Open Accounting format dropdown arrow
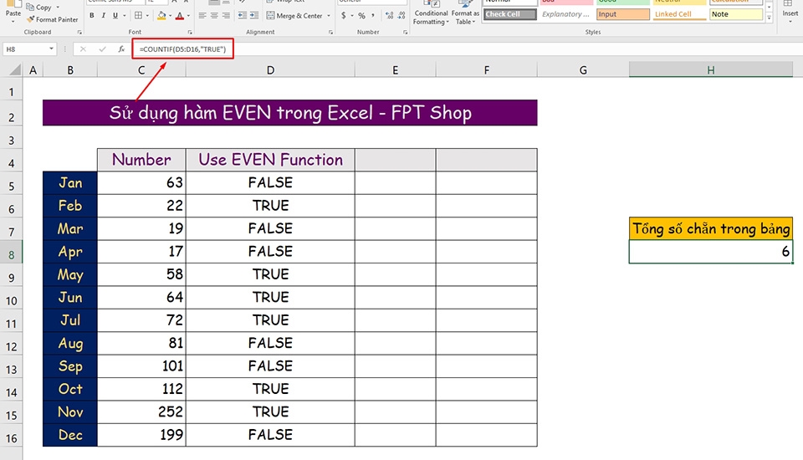 point(352,16)
